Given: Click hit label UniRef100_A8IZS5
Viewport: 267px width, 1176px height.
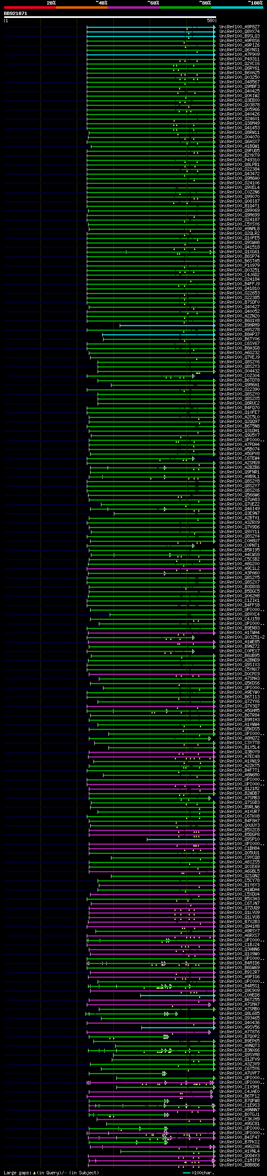Looking at the screenshot, I should click(x=239, y=862).
